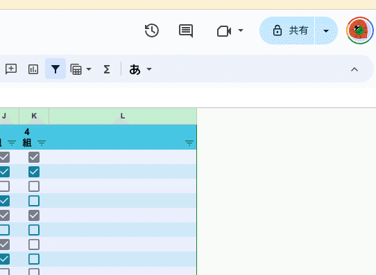
Task: Toggle fourth row checkbox in column J
Action: pos(5,201)
